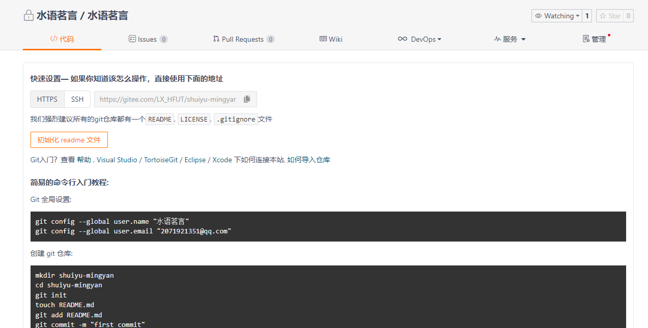Click the git config user.name command line
The image size is (648, 328).
[112, 222]
